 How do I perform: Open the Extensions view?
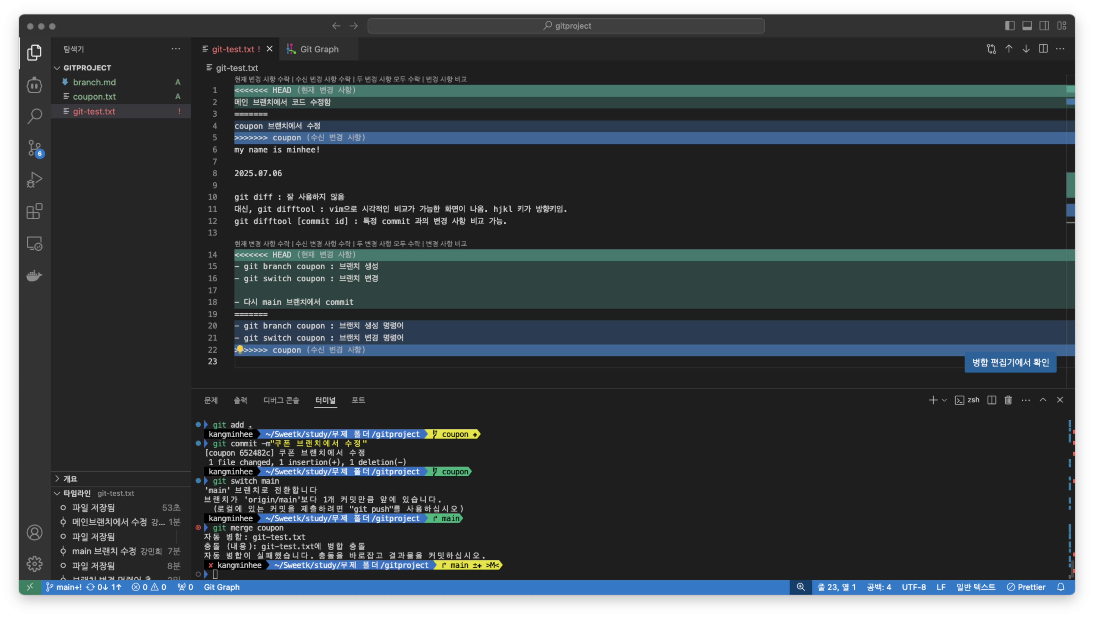34,211
